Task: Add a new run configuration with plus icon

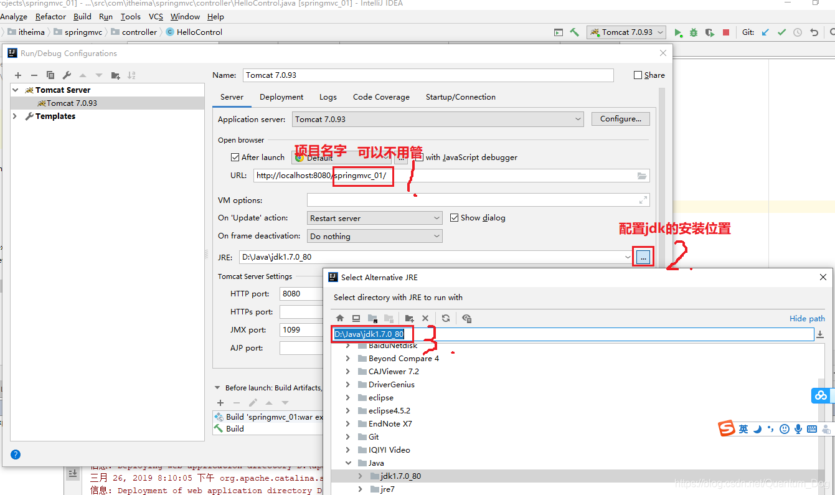Action: (18, 75)
